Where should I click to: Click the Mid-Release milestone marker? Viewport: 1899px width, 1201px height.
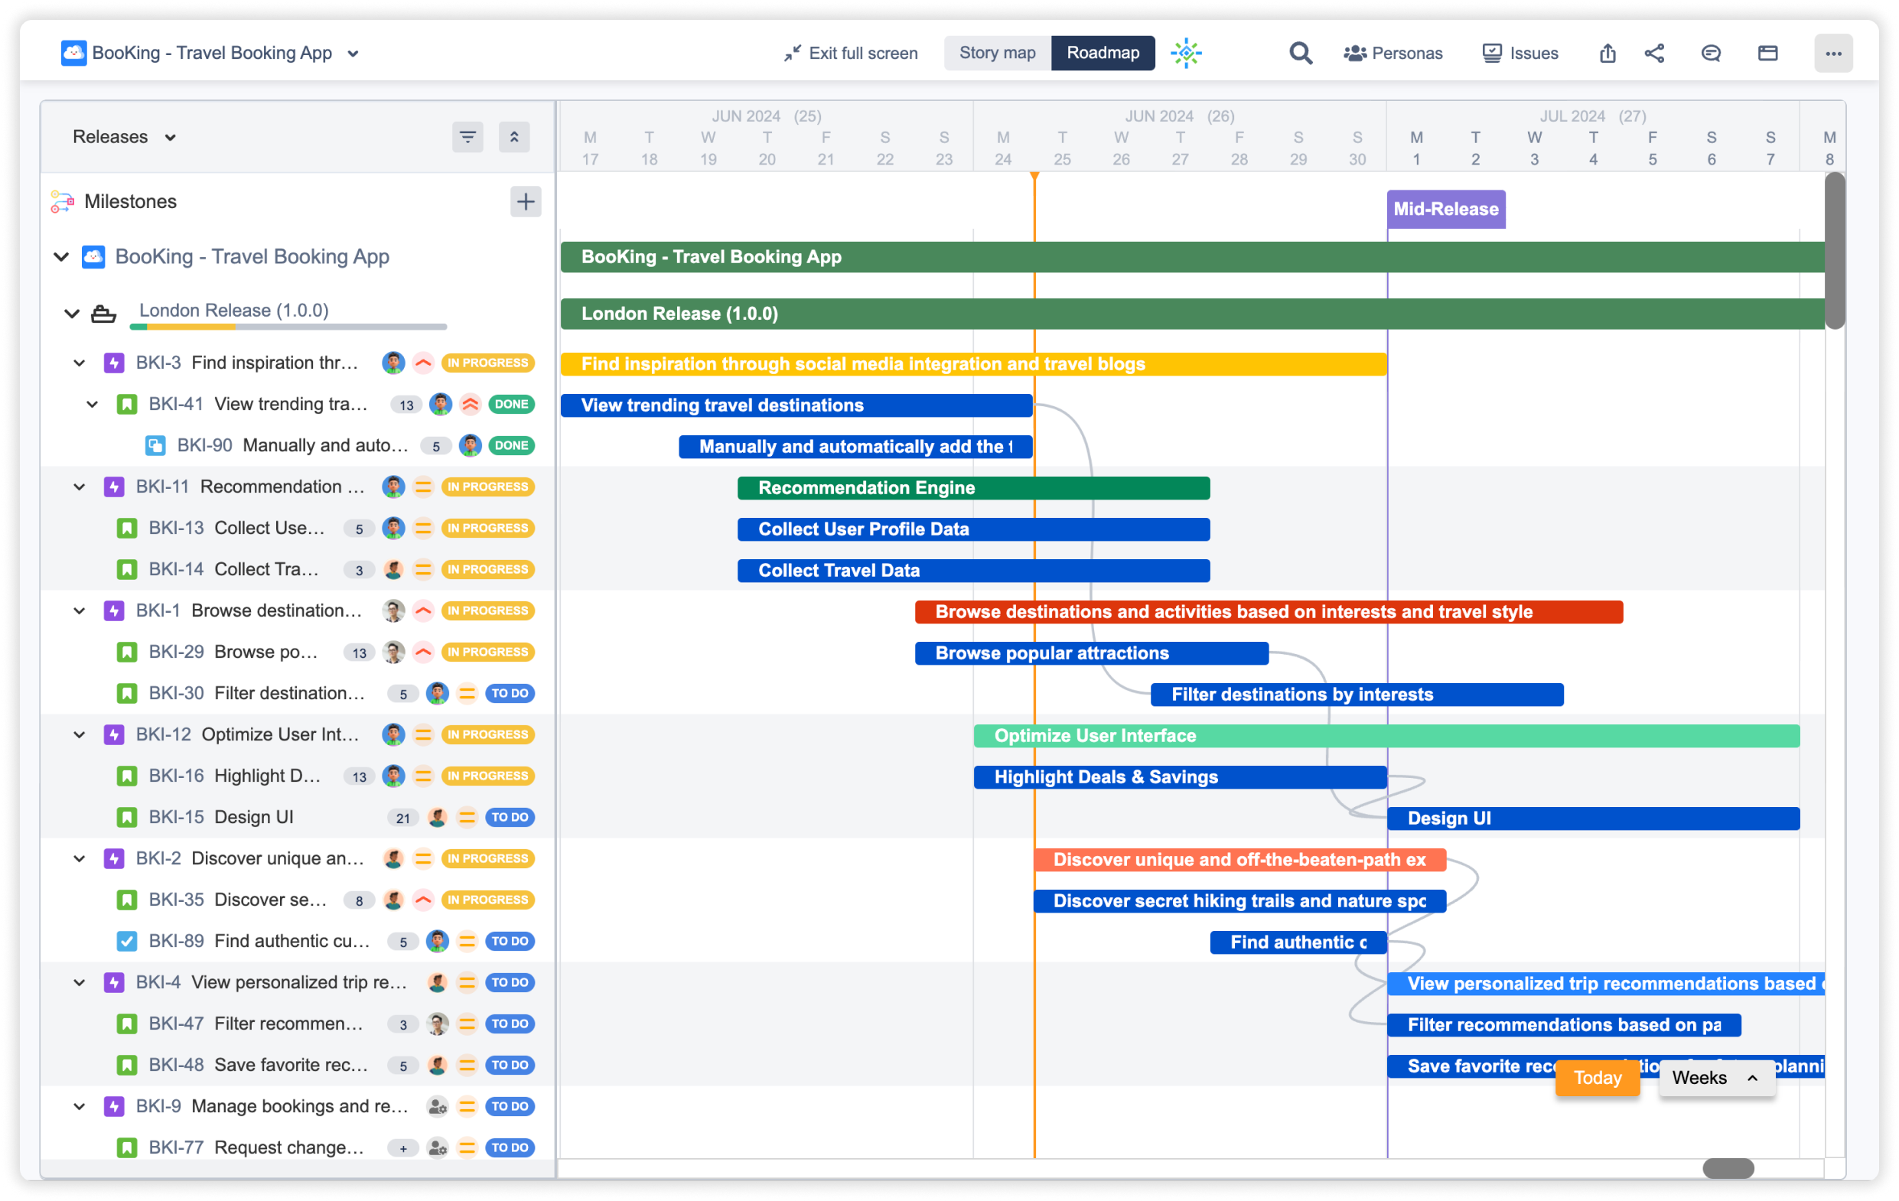point(1445,209)
